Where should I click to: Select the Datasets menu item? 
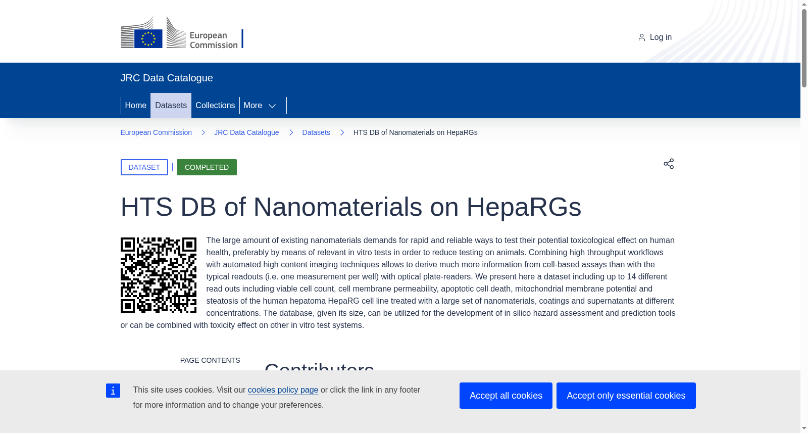pos(171,106)
